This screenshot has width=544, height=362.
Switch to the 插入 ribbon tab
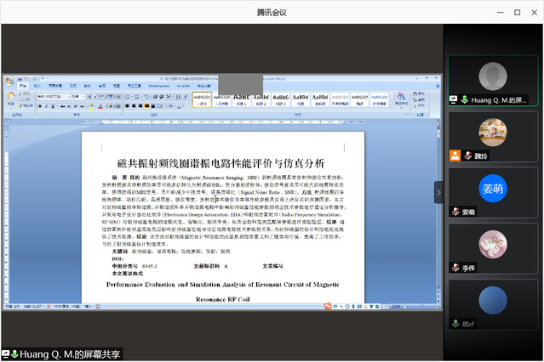37,86
